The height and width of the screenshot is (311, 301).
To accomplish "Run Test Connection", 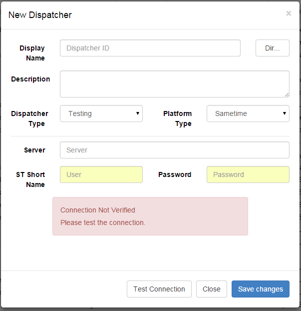I will (x=159, y=289).
